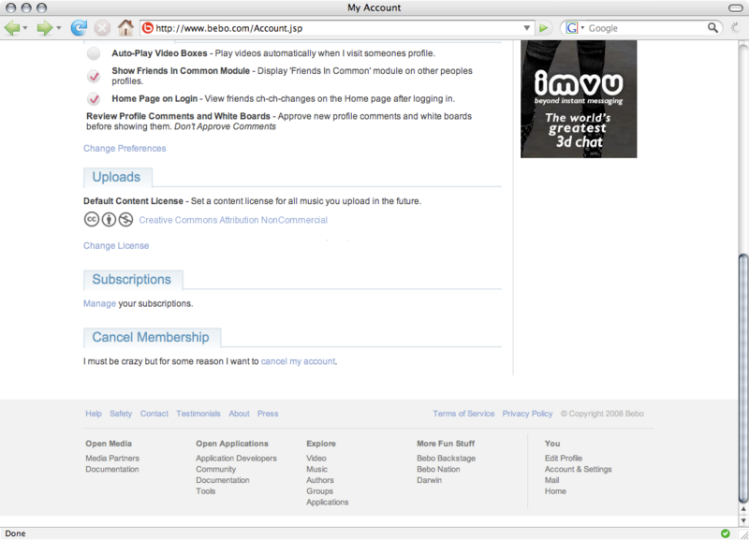Open the Home footer link under You
749x540 pixels.
pos(555,491)
